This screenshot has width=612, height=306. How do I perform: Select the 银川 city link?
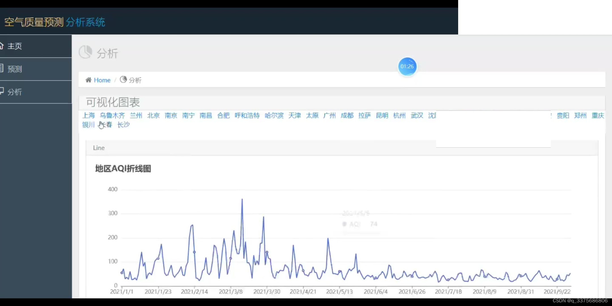pos(88,125)
